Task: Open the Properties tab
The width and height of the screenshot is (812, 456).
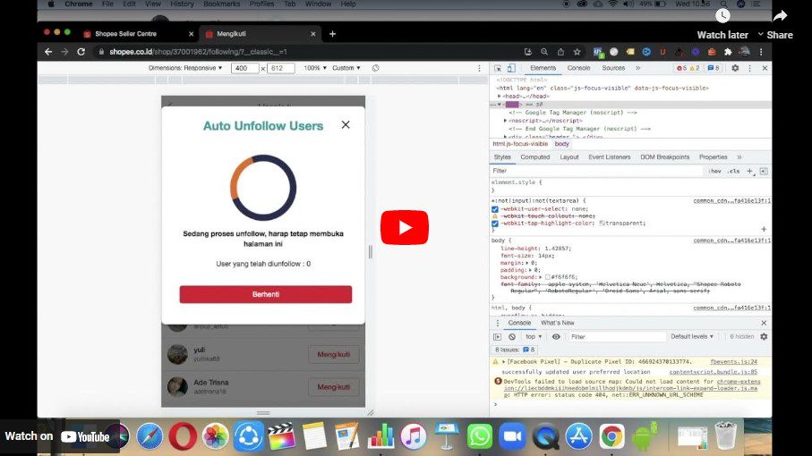Action: tap(714, 157)
